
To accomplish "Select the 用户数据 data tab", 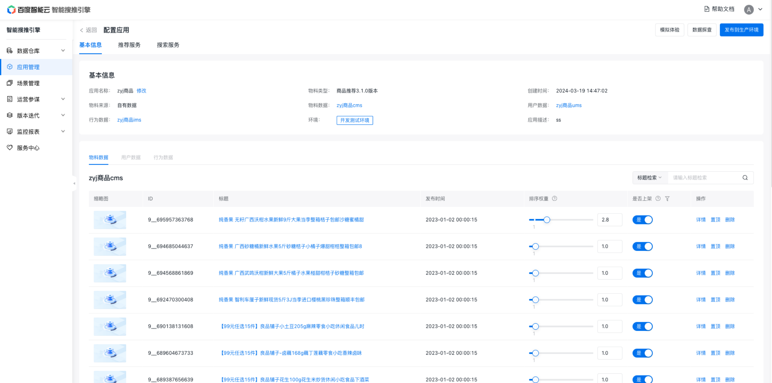I will coord(131,157).
